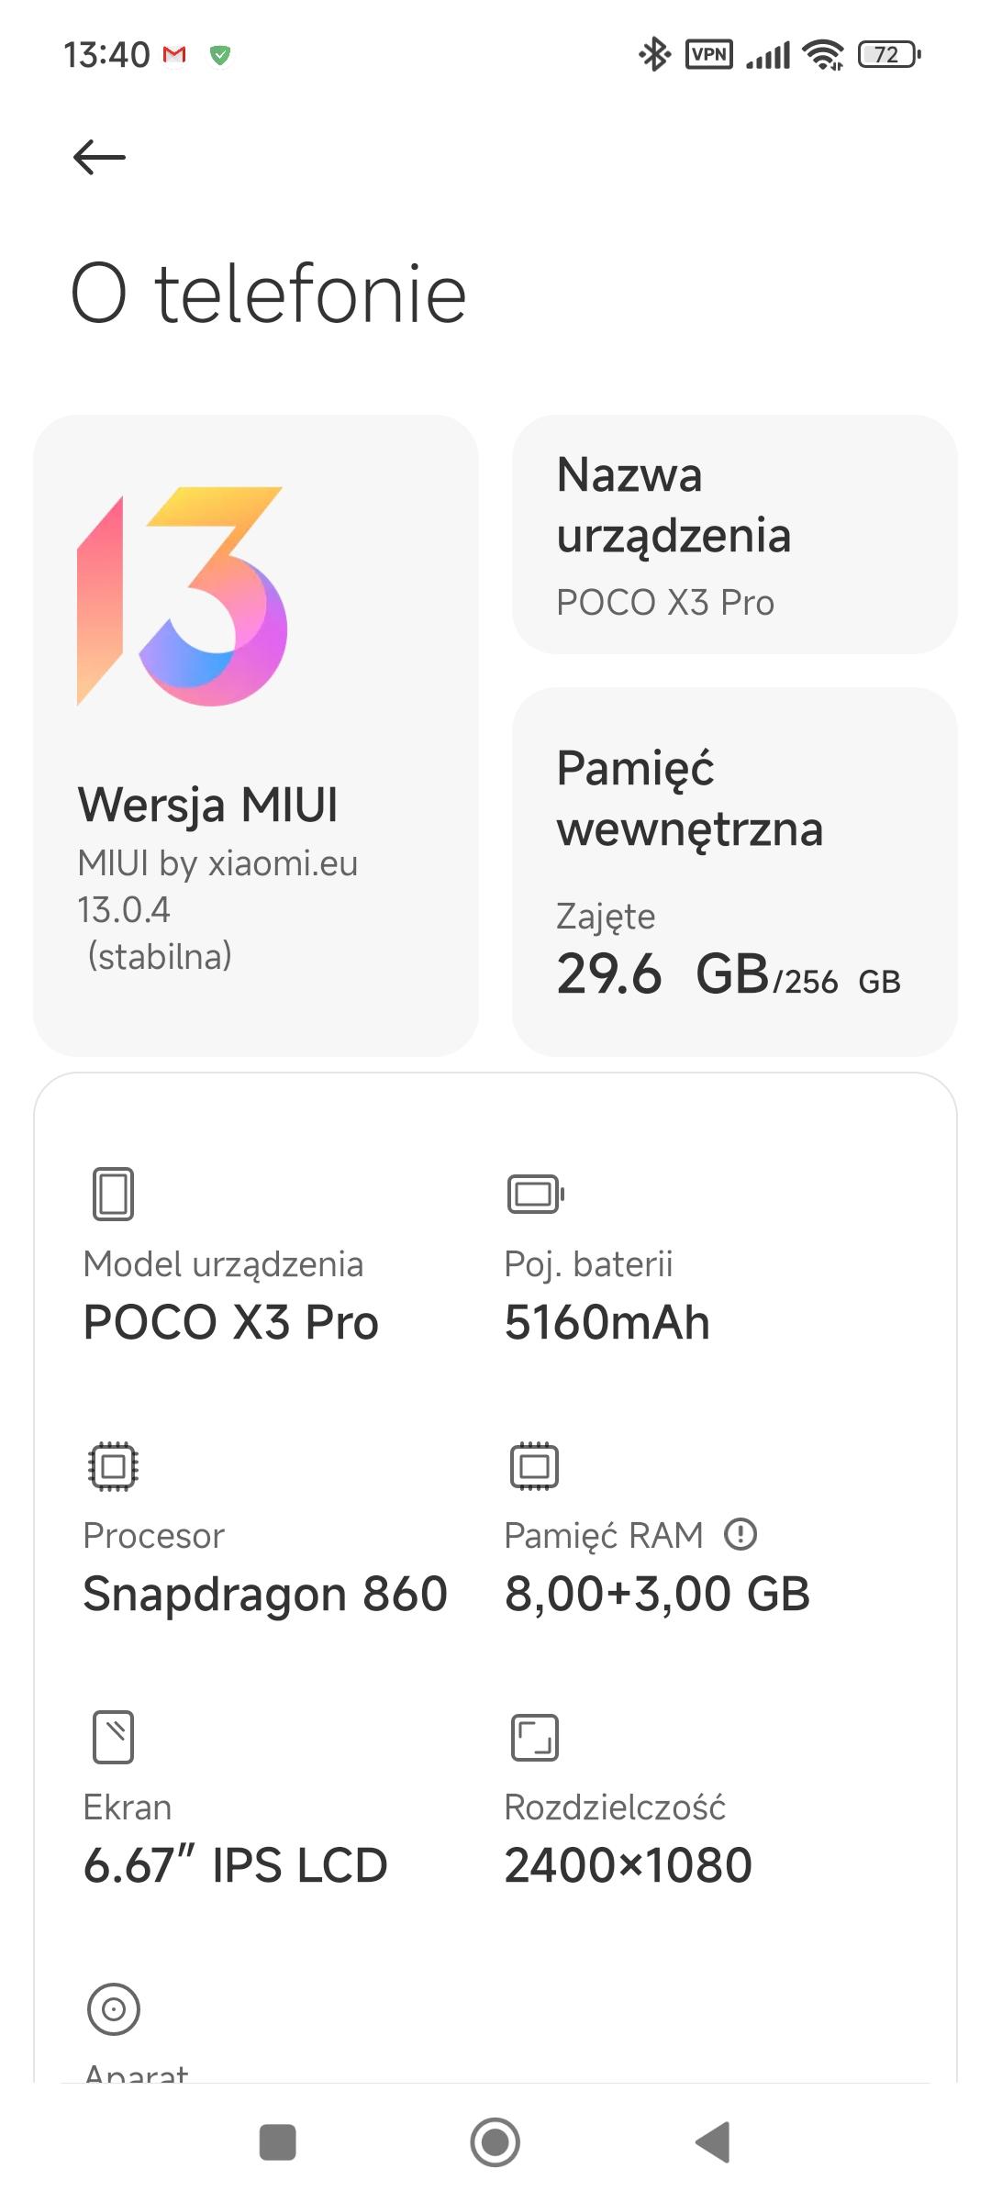Screen dimensions: 991x2202
Task: Open the Nazwa urządzenia card
Action: point(734,535)
